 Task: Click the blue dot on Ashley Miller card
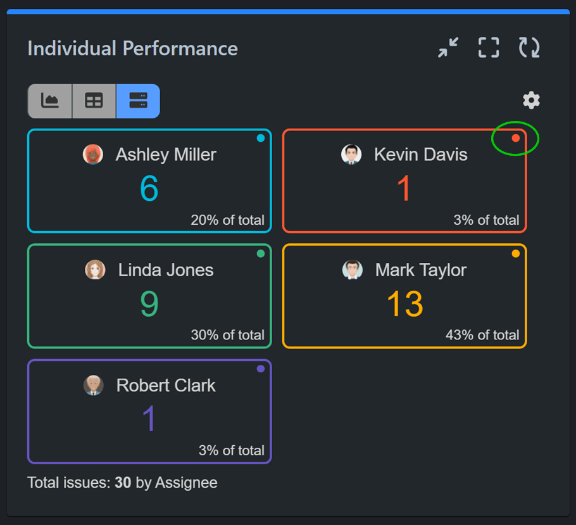[260, 138]
